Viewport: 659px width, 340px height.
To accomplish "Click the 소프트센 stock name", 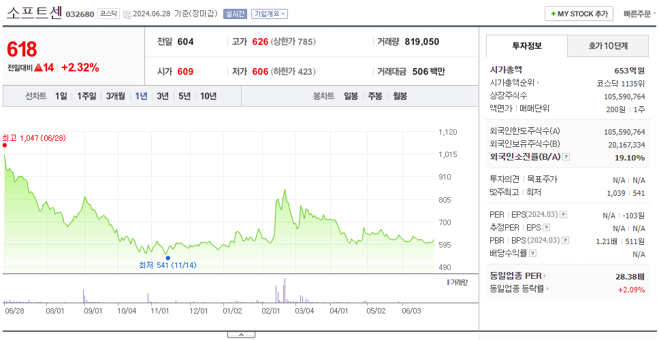I will click(35, 14).
